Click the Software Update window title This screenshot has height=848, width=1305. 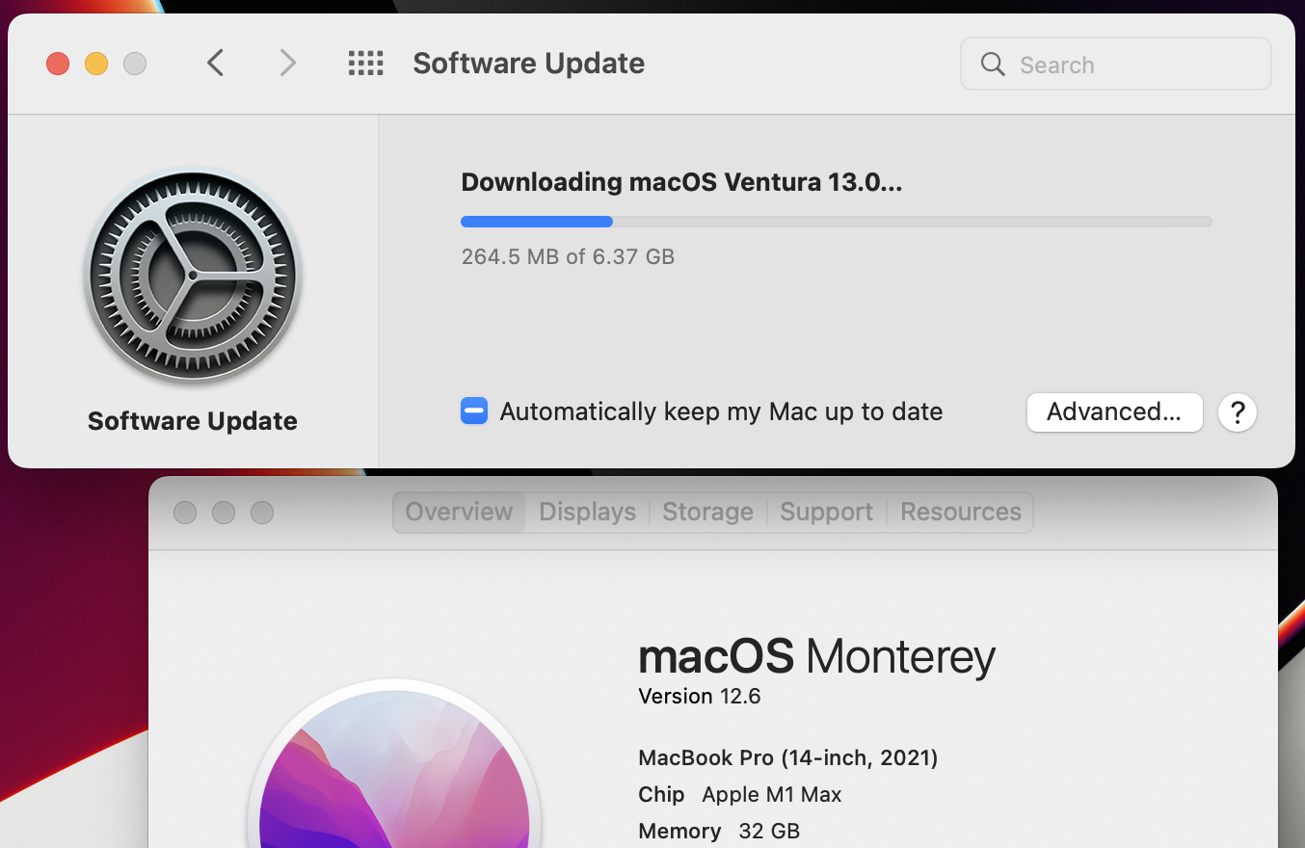[529, 64]
